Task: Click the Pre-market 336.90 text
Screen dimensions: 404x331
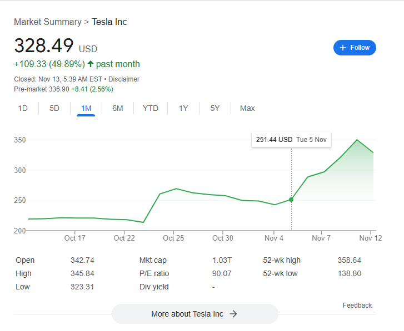Action: [42, 89]
